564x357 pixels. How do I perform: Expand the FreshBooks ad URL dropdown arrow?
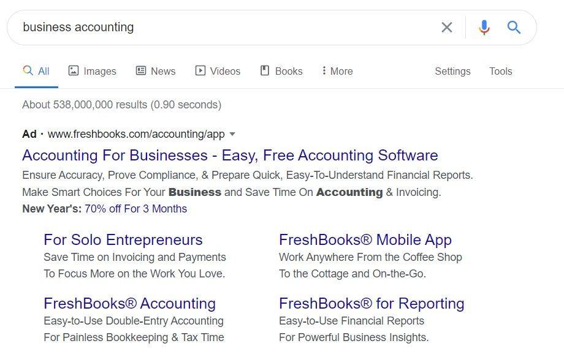point(234,134)
